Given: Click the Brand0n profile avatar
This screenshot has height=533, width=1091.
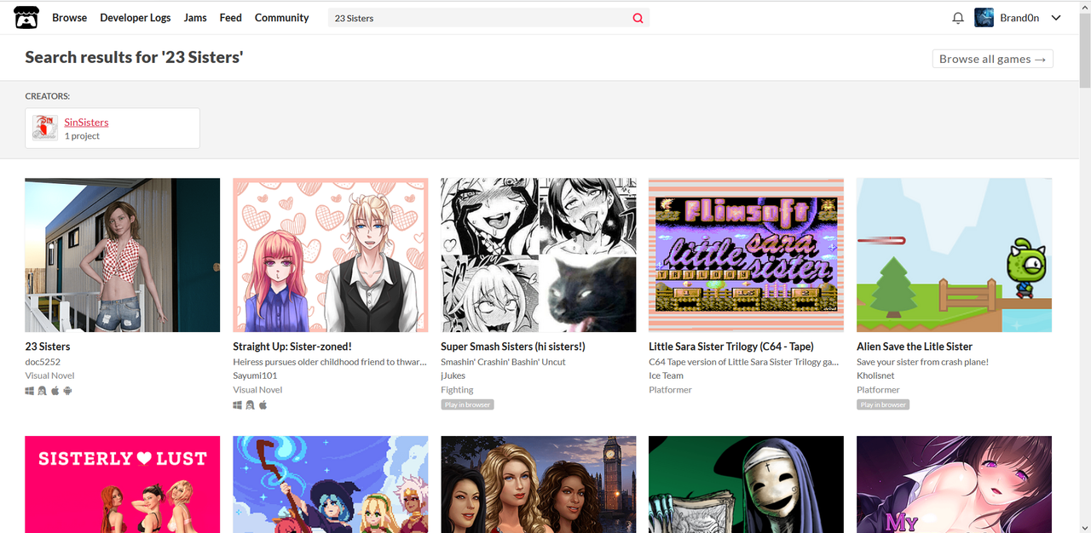Looking at the screenshot, I should tap(984, 18).
